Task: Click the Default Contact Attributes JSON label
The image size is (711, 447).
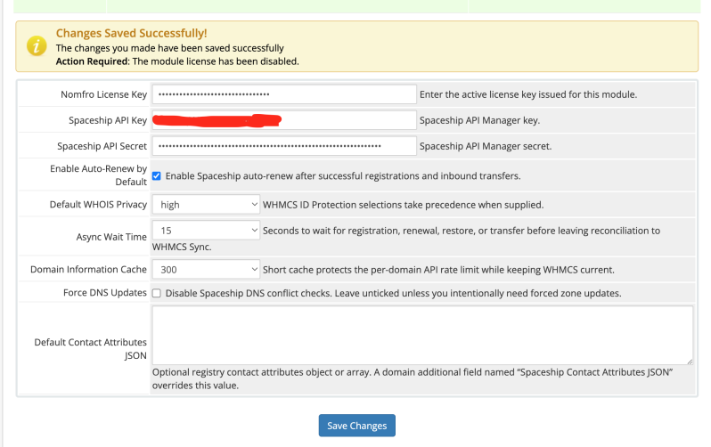Action: (91, 349)
